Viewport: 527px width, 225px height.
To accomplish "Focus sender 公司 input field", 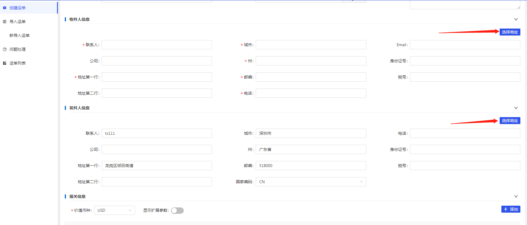I will pos(157,149).
